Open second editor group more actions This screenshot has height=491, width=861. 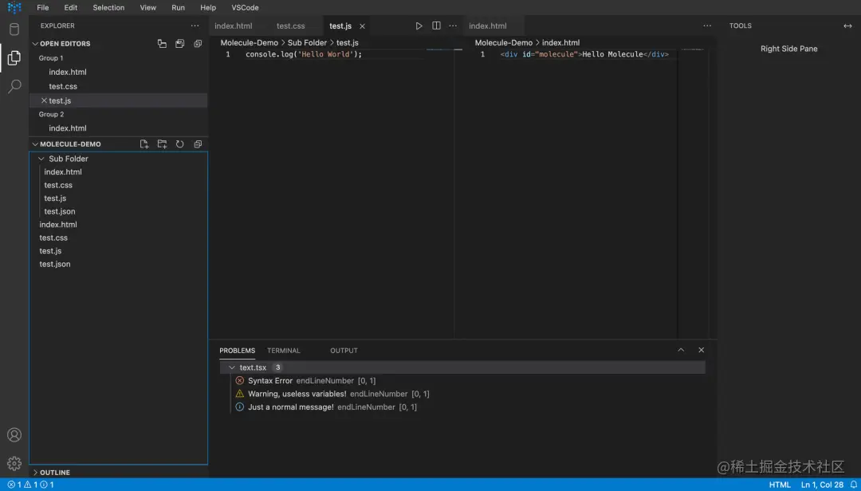click(x=707, y=26)
